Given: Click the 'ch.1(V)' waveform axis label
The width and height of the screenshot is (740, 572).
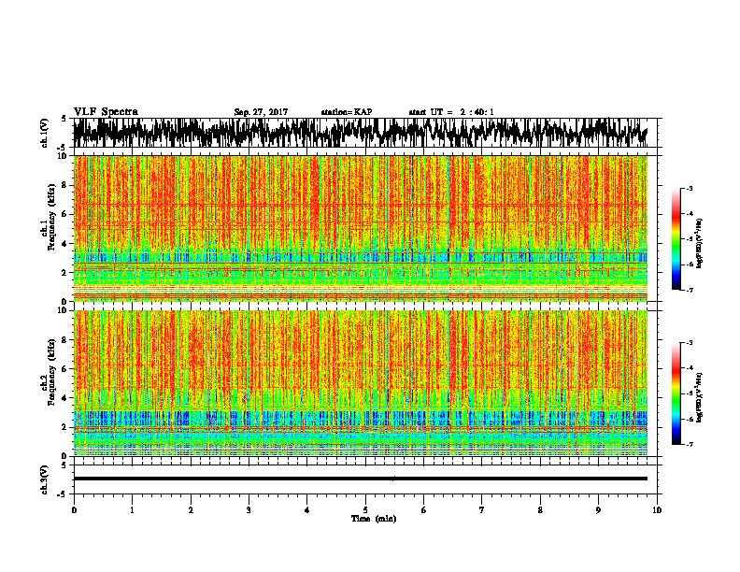Looking at the screenshot, I should point(44,133).
